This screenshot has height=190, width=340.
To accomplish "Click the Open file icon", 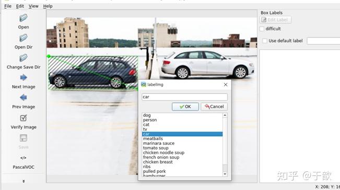I will (24, 18).
